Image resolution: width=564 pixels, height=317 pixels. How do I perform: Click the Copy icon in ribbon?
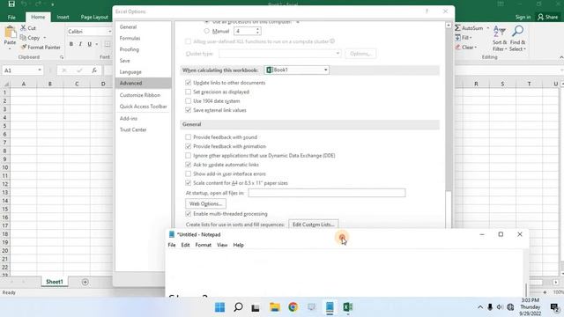[24, 37]
